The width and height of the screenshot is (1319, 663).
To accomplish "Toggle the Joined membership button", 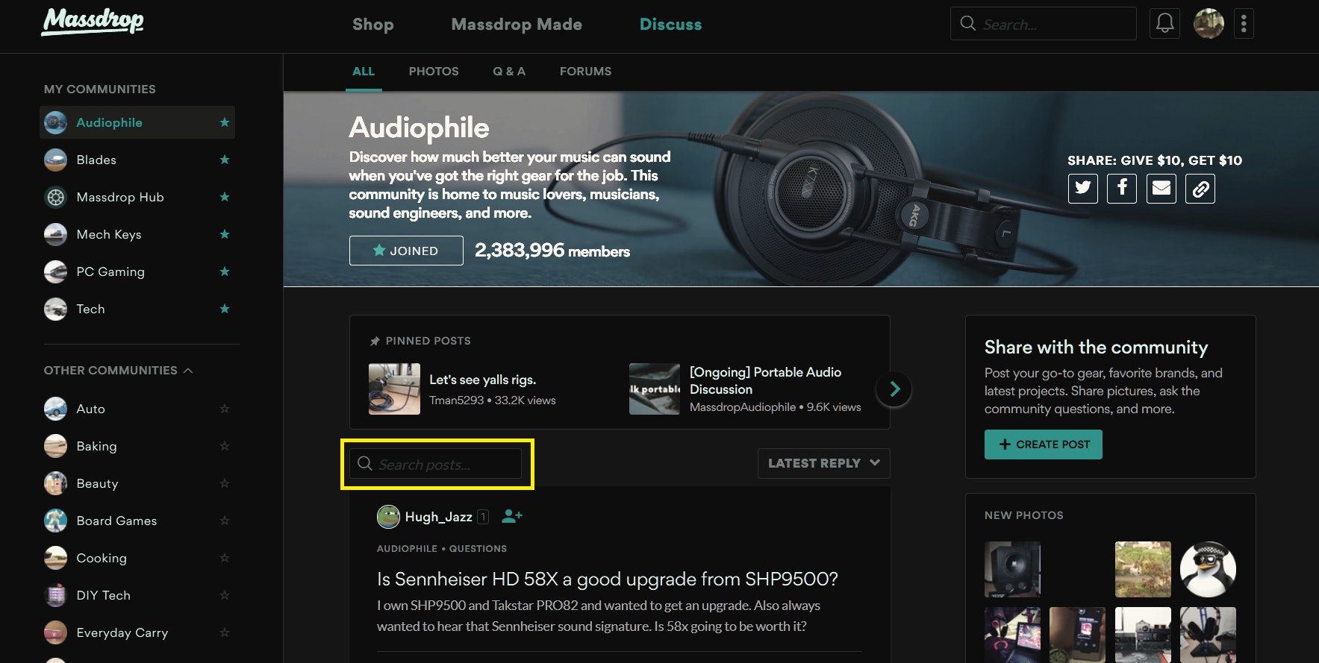I will click(x=406, y=251).
